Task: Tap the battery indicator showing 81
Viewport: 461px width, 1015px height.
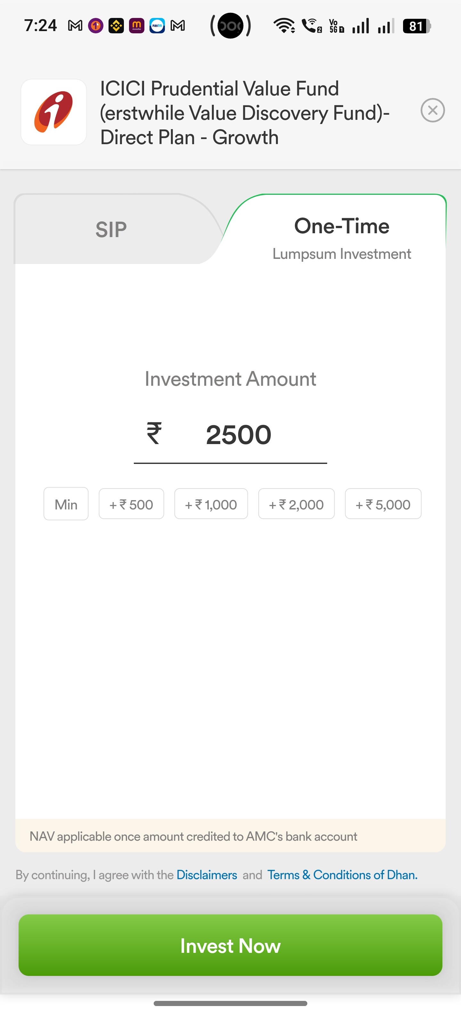Action: (417, 26)
